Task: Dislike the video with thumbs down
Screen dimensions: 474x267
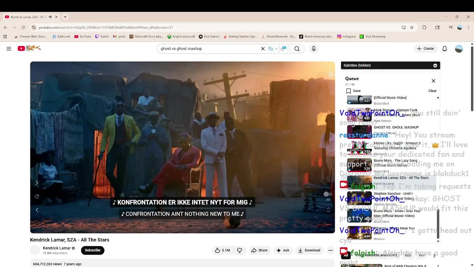Action: tap(240, 250)
